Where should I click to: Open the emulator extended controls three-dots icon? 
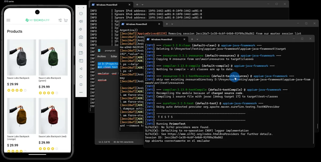[81, 92]
